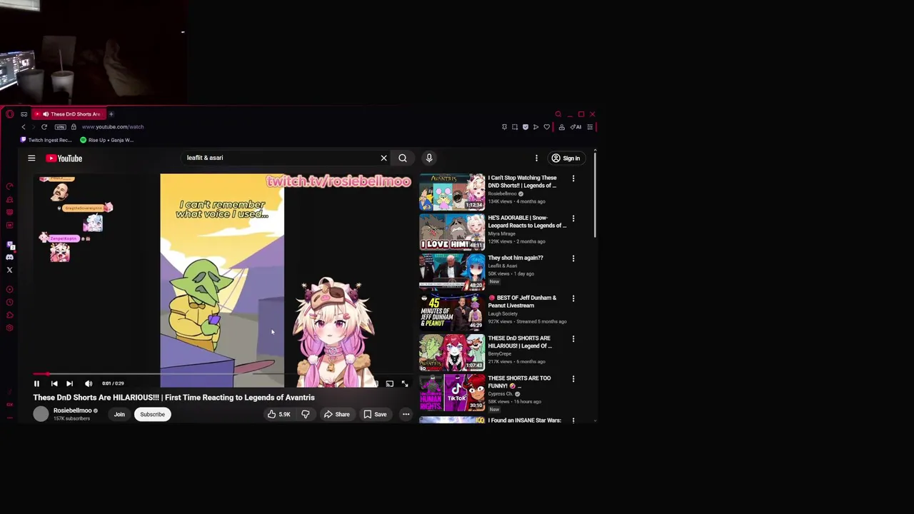Open the YouTube guide hamburger menu

[x=31, y=158]
